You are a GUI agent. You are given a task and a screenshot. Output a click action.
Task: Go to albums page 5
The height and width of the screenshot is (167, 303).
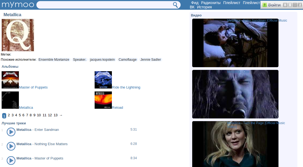tap(20, 115)
